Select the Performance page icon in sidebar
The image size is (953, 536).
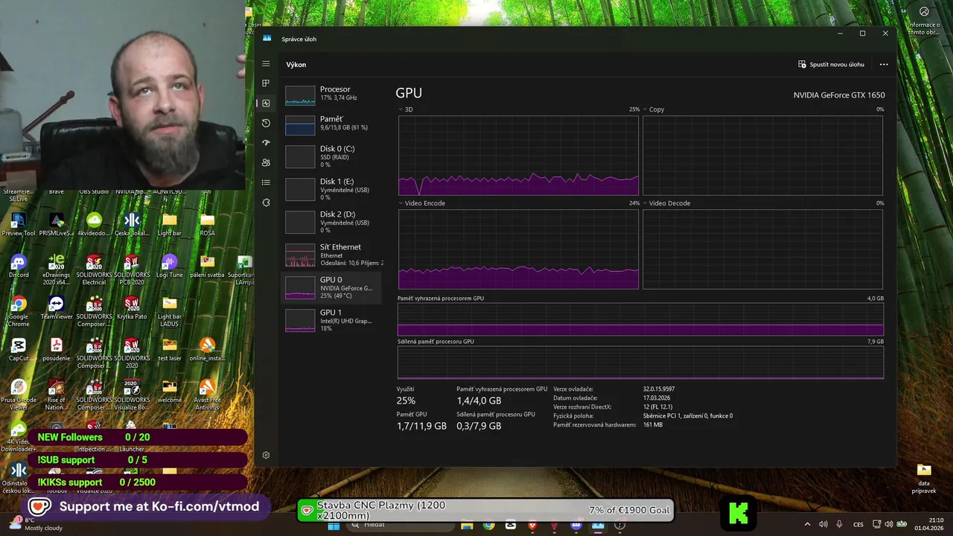point(266,103)
